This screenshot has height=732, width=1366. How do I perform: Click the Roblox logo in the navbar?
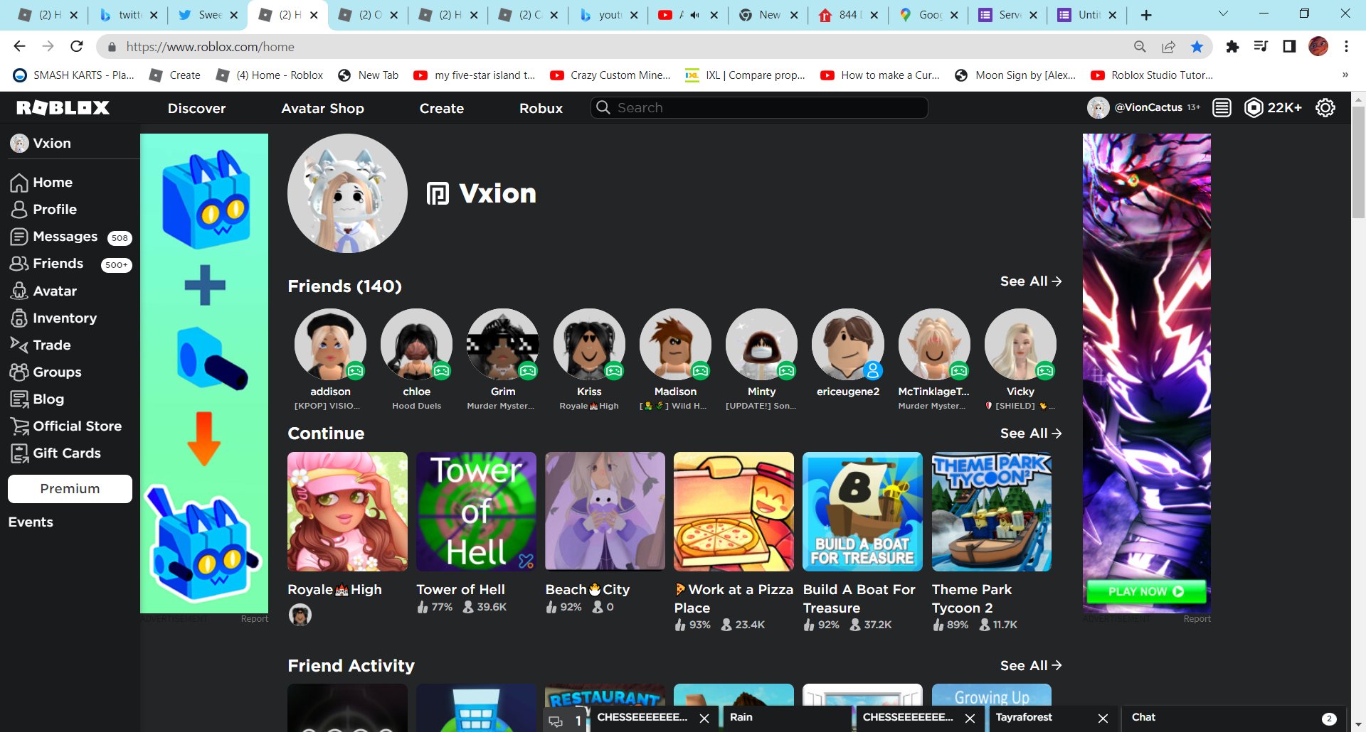63,107
